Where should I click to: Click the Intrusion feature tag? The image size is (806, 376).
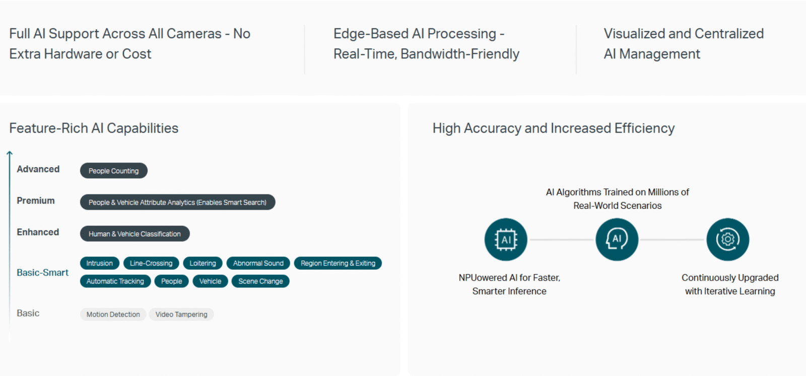pyautogui.click(x=99, y=263)
